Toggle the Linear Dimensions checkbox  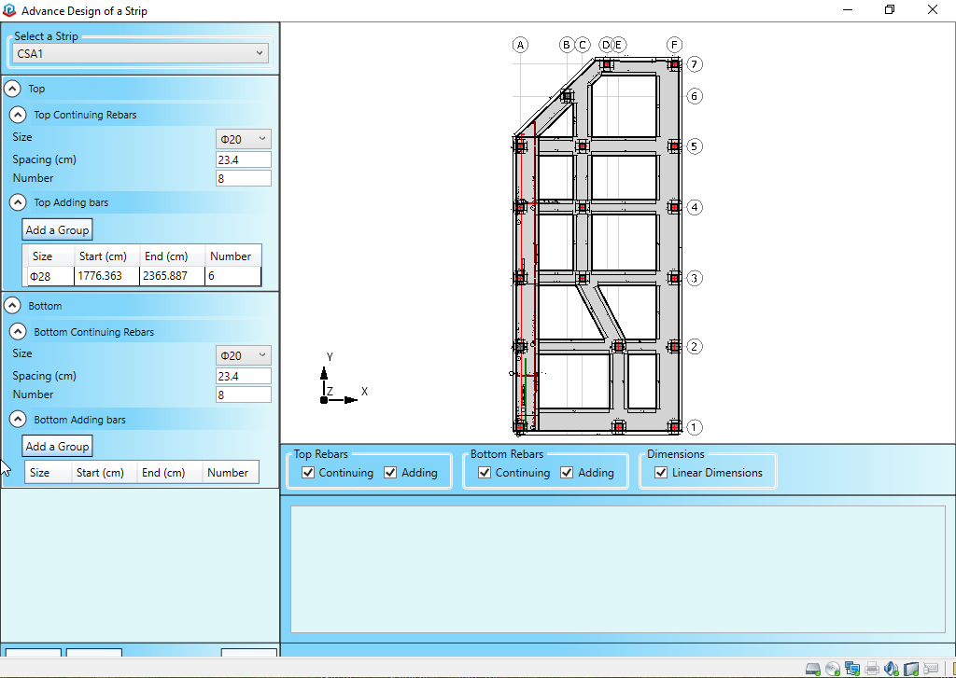pyautogui.click(x=661, y=472)
